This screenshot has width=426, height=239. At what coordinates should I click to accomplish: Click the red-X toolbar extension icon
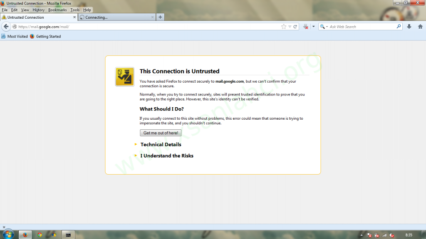point(306,27)
